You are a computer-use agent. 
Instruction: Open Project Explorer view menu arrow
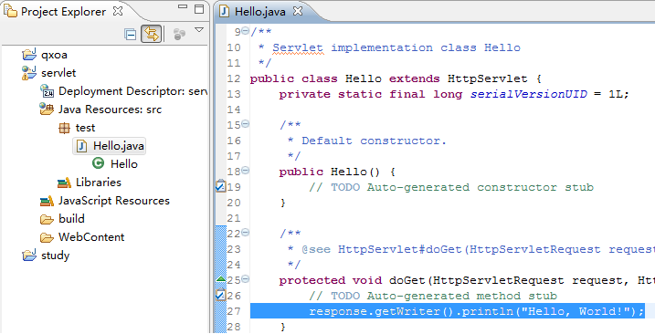pyautogui.click(x=199, y=30)
